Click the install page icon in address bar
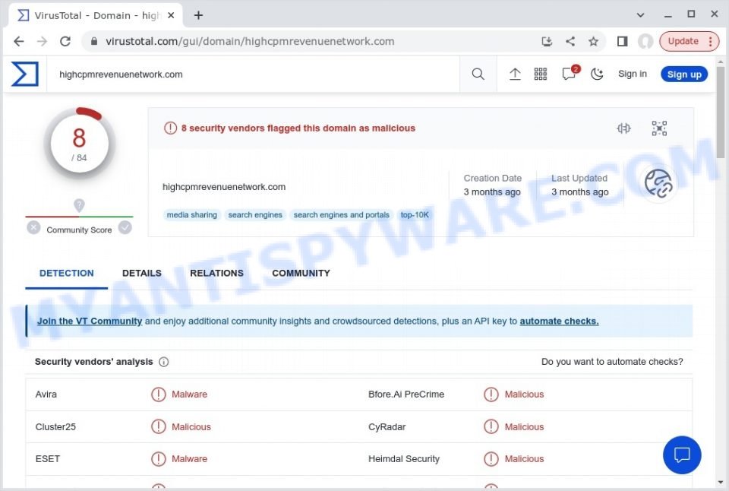Screen dimensions: 729x491 pyautogui.click(x=548, y=41)
